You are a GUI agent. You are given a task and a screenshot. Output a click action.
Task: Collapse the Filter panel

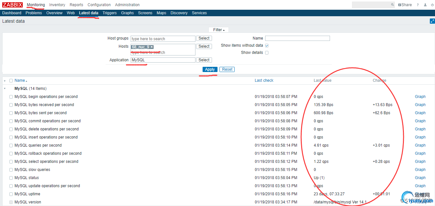point(219,30)
